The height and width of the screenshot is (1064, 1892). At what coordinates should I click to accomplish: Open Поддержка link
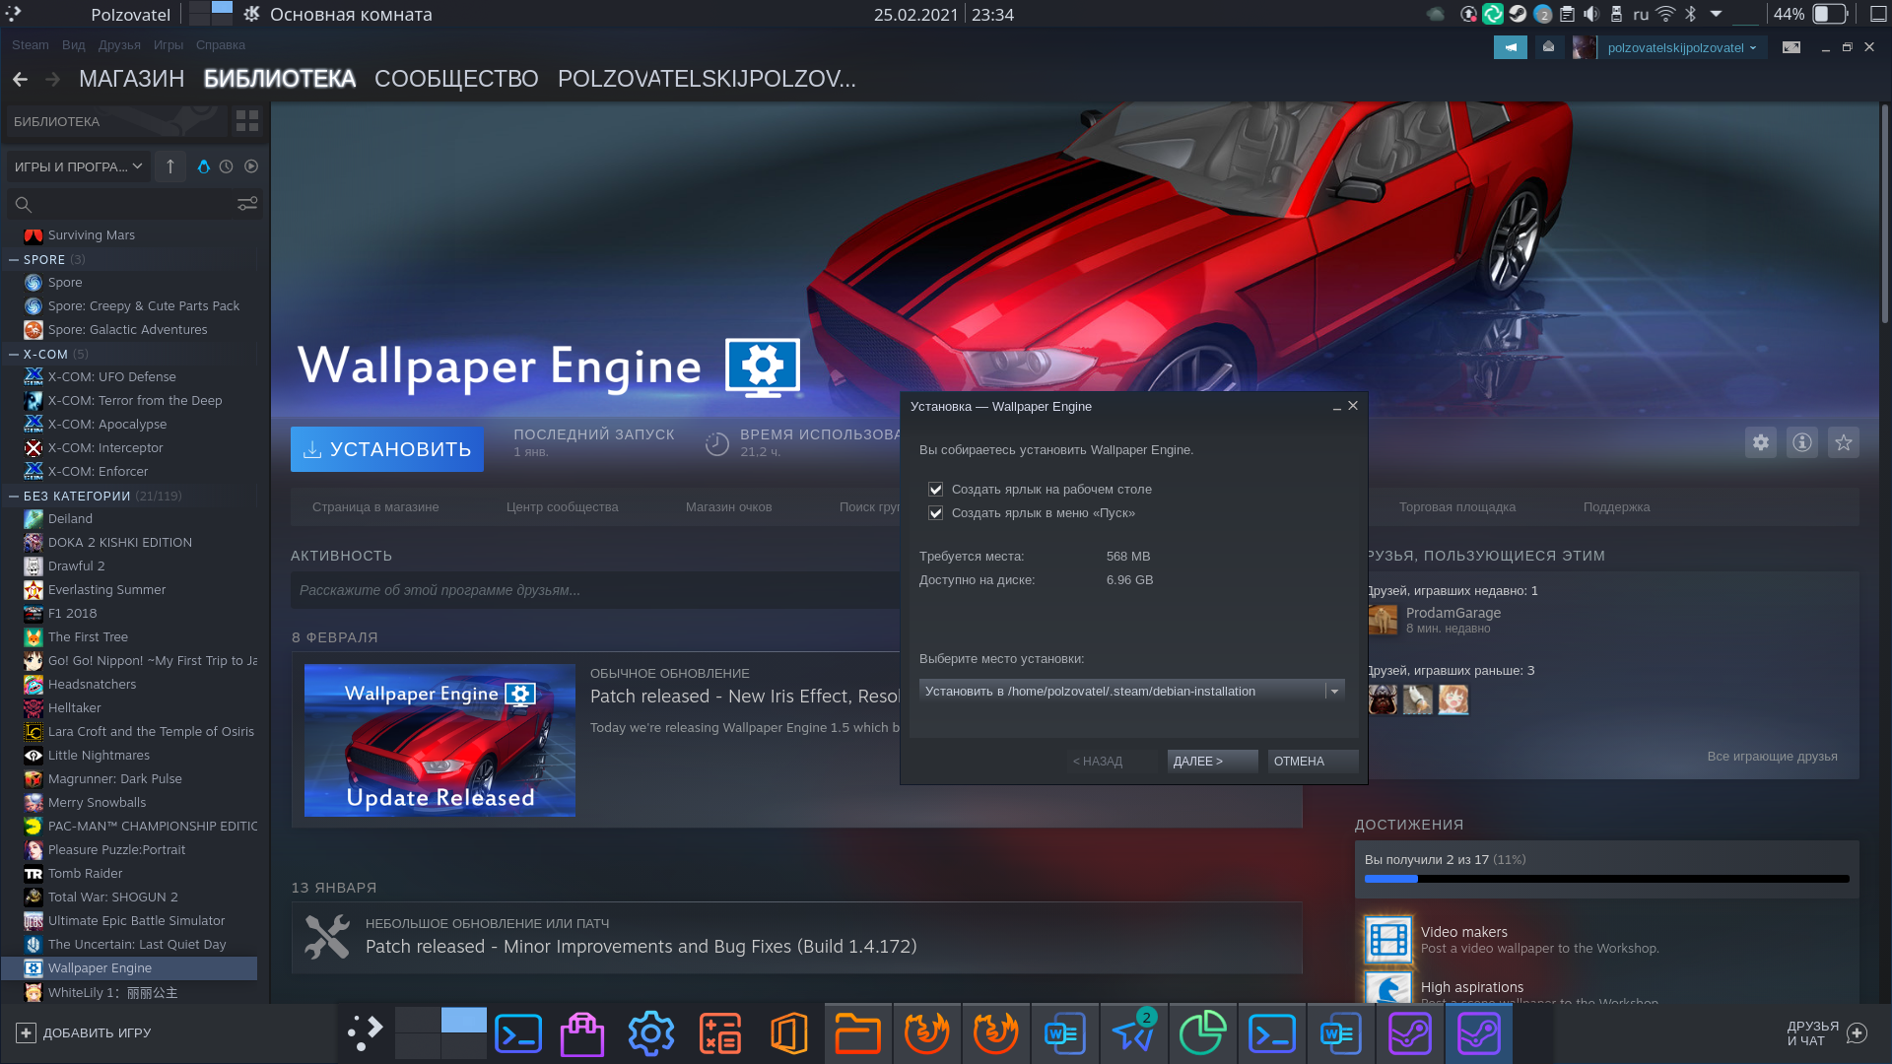(x=1616, y=507)
